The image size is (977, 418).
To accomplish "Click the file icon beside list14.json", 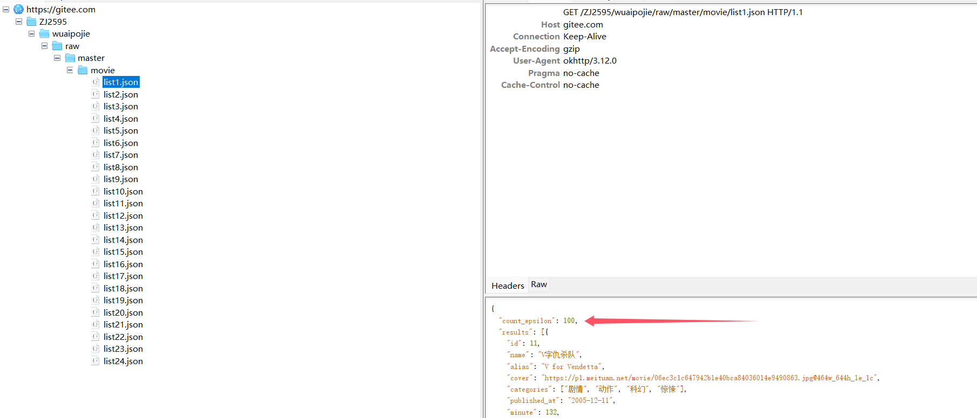I will point(95,240).
